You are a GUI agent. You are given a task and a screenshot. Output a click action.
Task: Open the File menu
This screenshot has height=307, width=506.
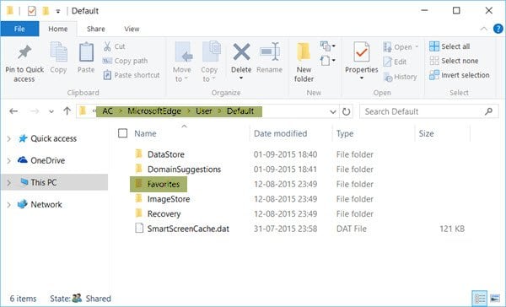click(x=19, y=29)
